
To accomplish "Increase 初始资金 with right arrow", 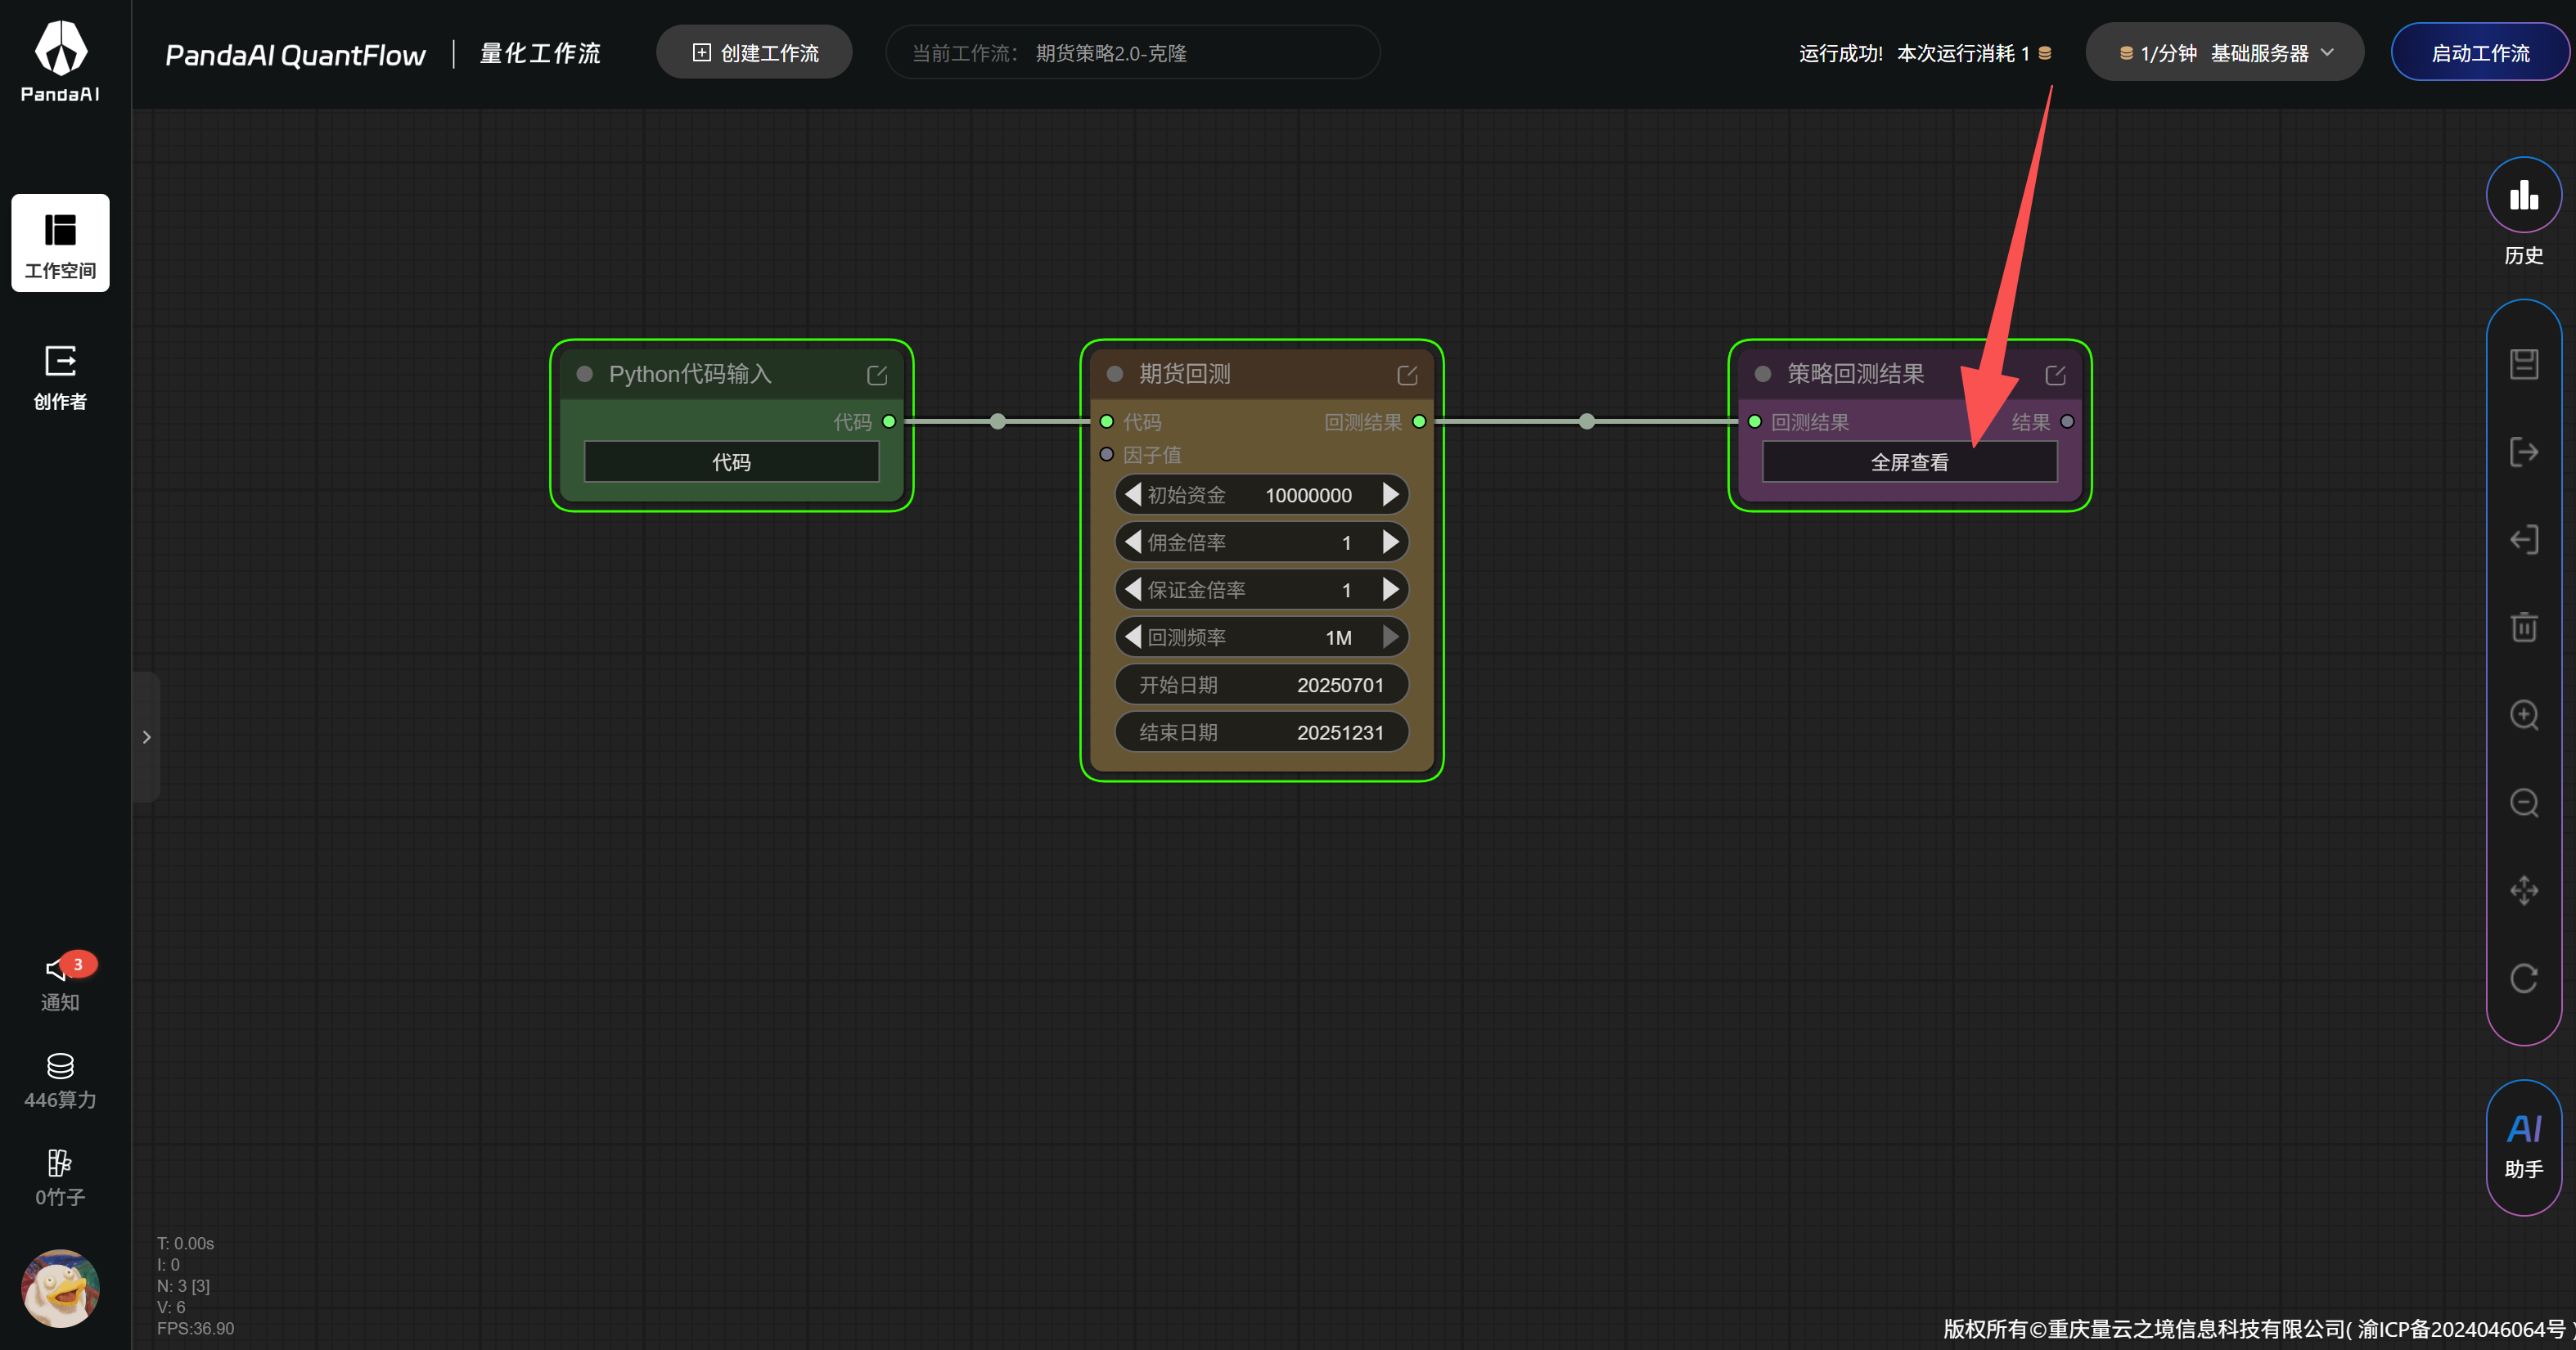I will pyautogui.click(x=1390, y=495).
